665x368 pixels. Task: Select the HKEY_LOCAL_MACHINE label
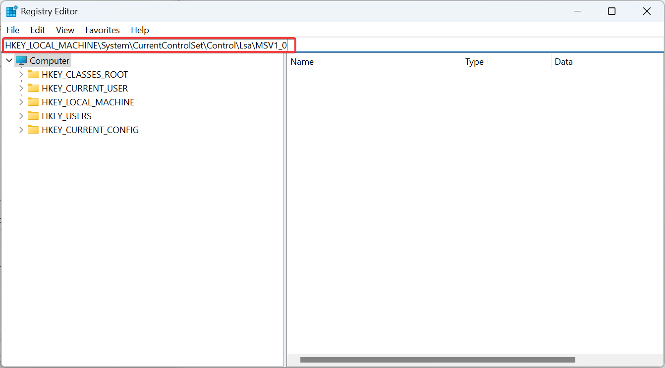(88, 102)
